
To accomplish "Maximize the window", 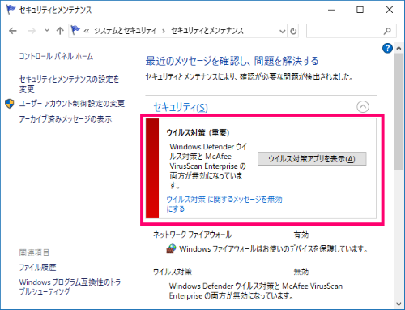I will (x=360, y=10).
